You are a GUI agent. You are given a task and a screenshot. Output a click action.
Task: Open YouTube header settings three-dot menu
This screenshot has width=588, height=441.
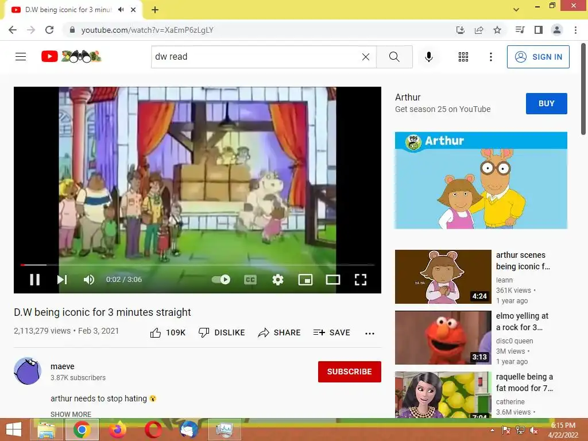490,57
